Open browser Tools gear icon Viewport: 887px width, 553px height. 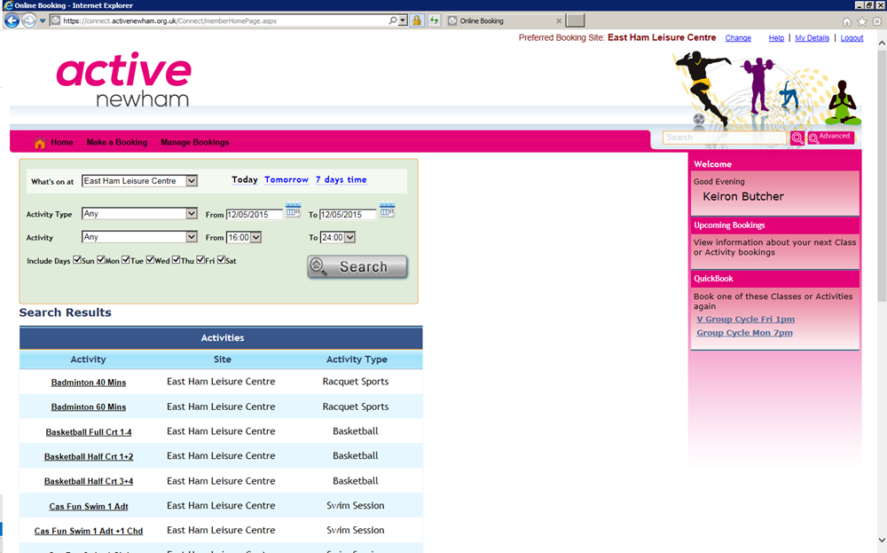(877, 21)
